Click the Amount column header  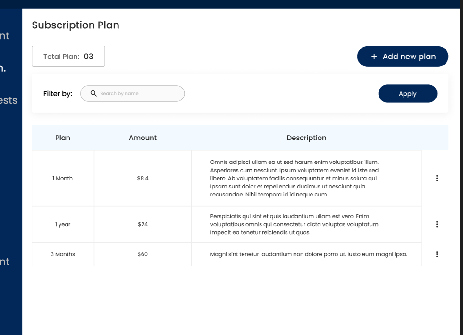click(143, 138)
